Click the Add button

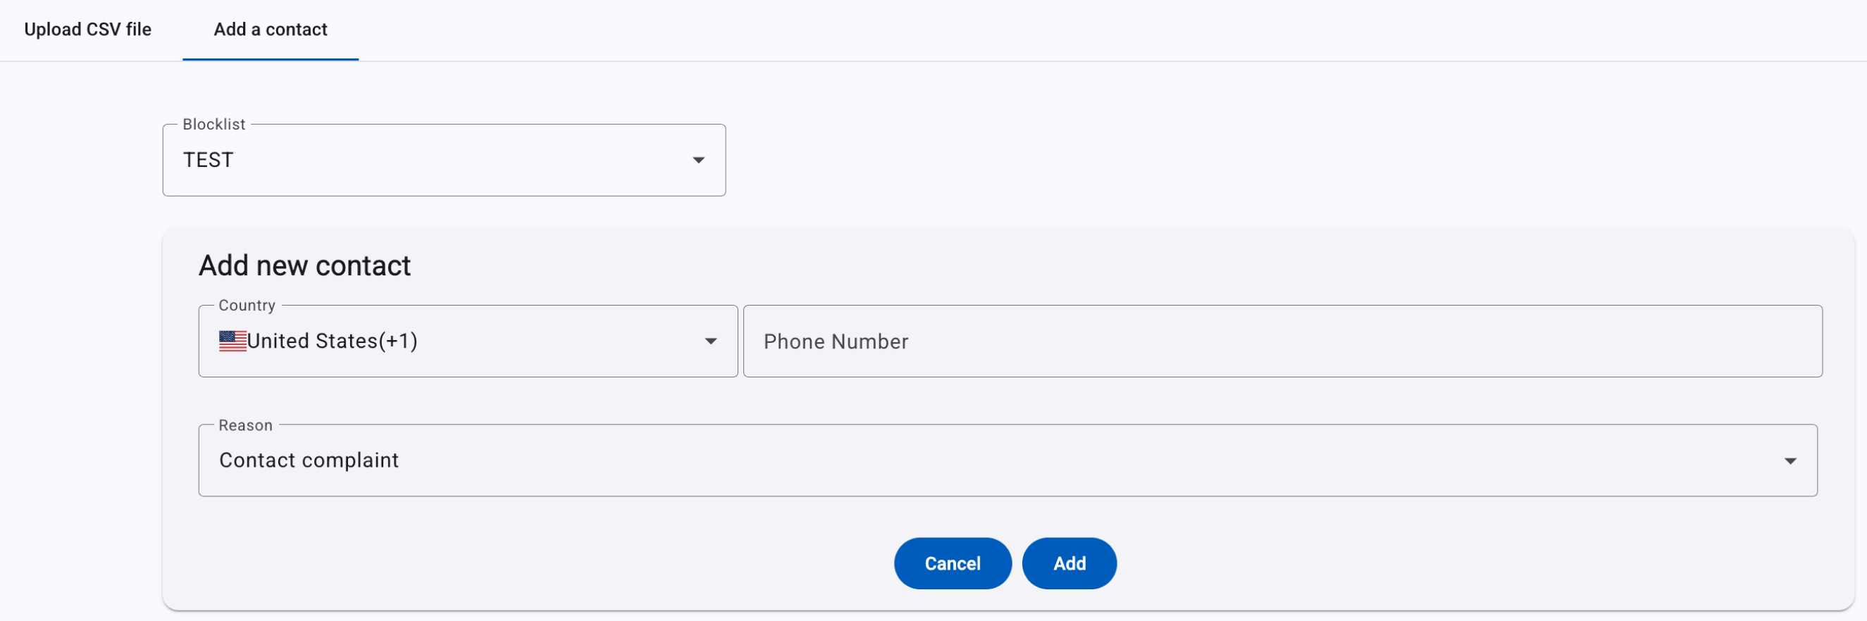(x=1069, y=564)
